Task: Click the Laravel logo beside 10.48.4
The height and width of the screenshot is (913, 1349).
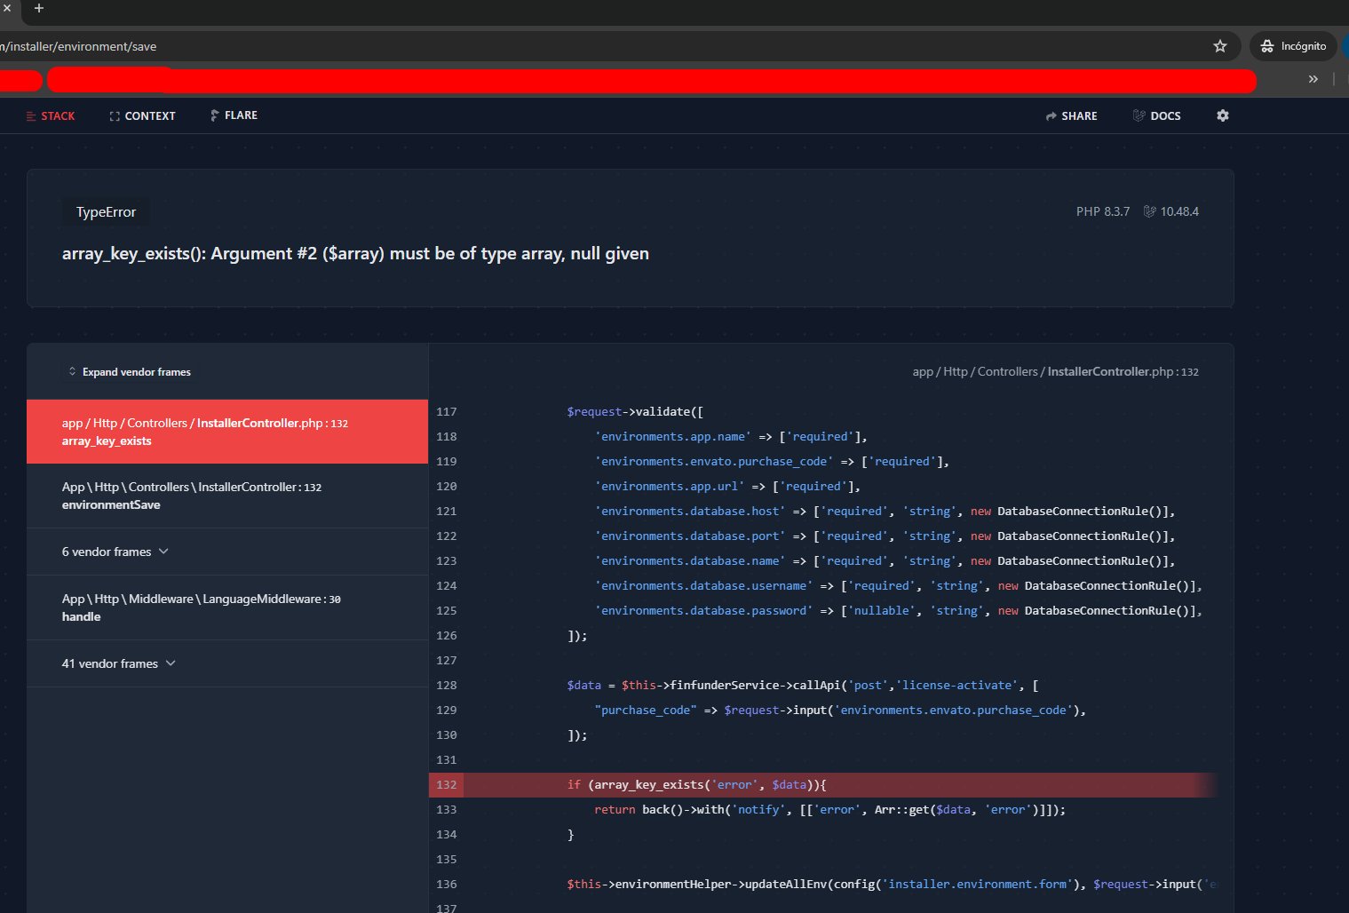Action: pyautogui.click(x=1150, y=211)
